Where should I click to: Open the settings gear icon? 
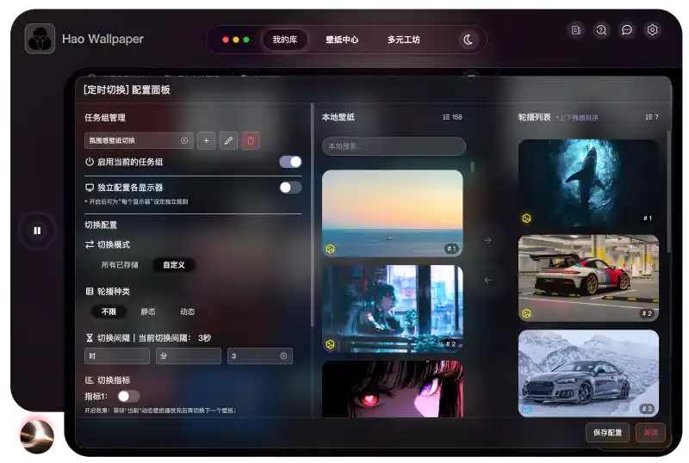point(653,30)
